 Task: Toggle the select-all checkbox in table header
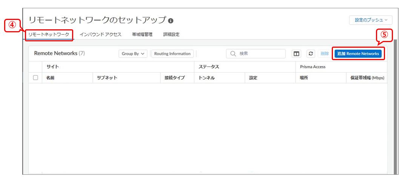point(35,78)
